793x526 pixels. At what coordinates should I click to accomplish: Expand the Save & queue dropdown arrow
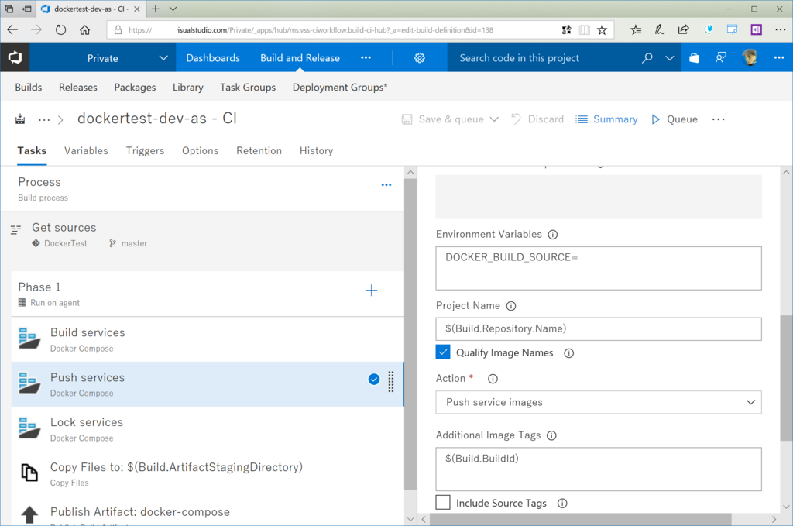(494, 119)
